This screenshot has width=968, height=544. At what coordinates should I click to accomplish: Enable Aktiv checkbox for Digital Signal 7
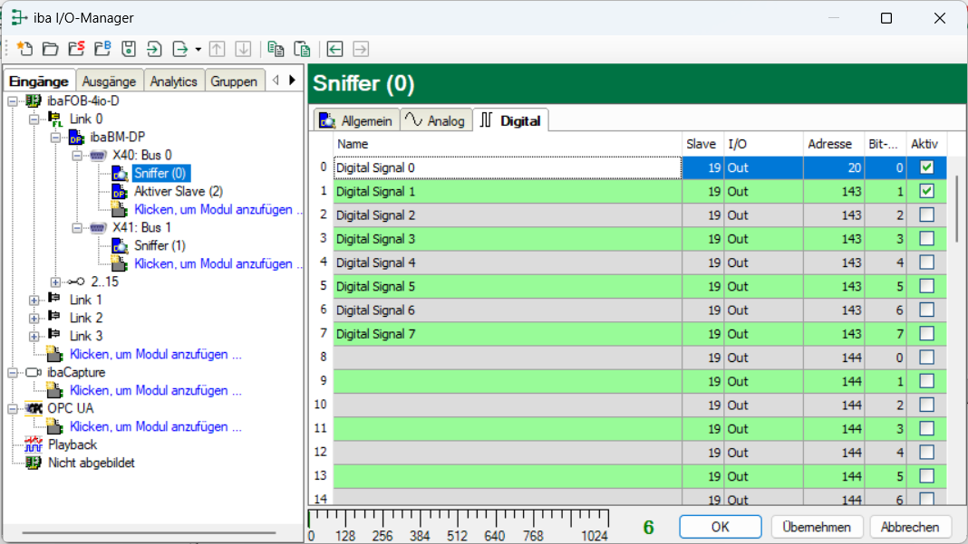point(926,334)
